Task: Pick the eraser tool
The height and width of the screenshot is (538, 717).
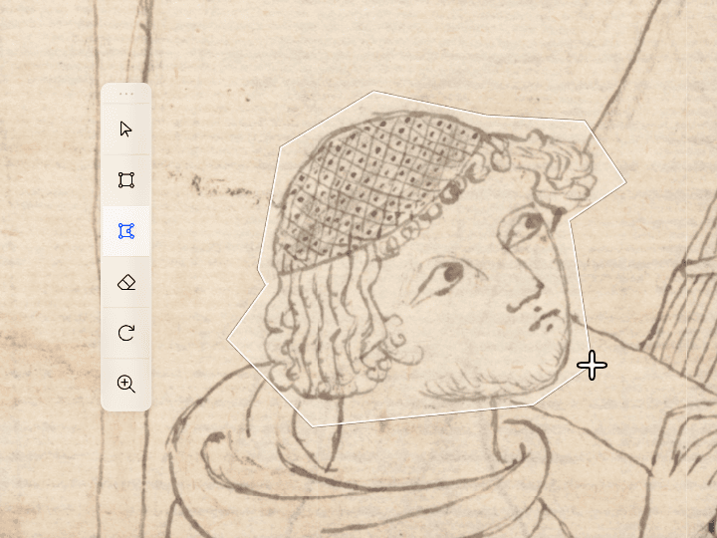Action: coord(126,282)
